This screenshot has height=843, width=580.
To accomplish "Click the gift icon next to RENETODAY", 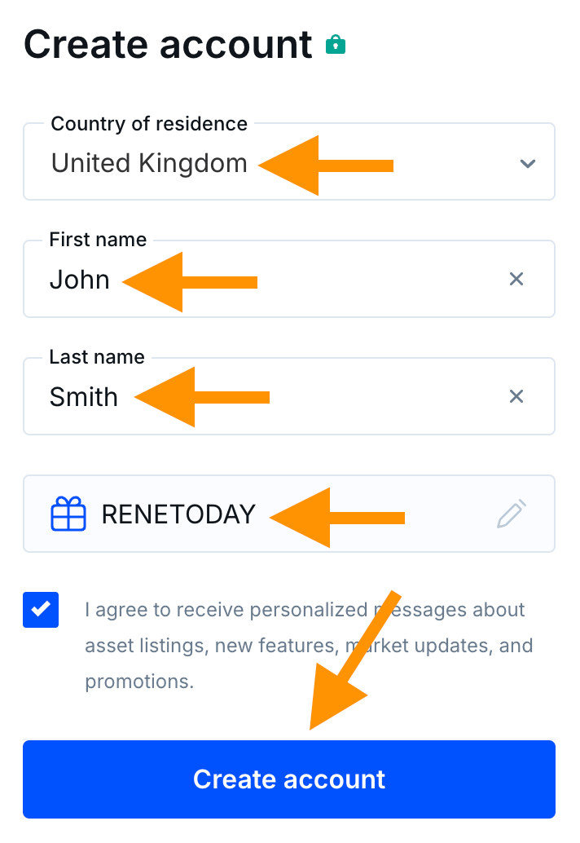I will click(68, 514).
